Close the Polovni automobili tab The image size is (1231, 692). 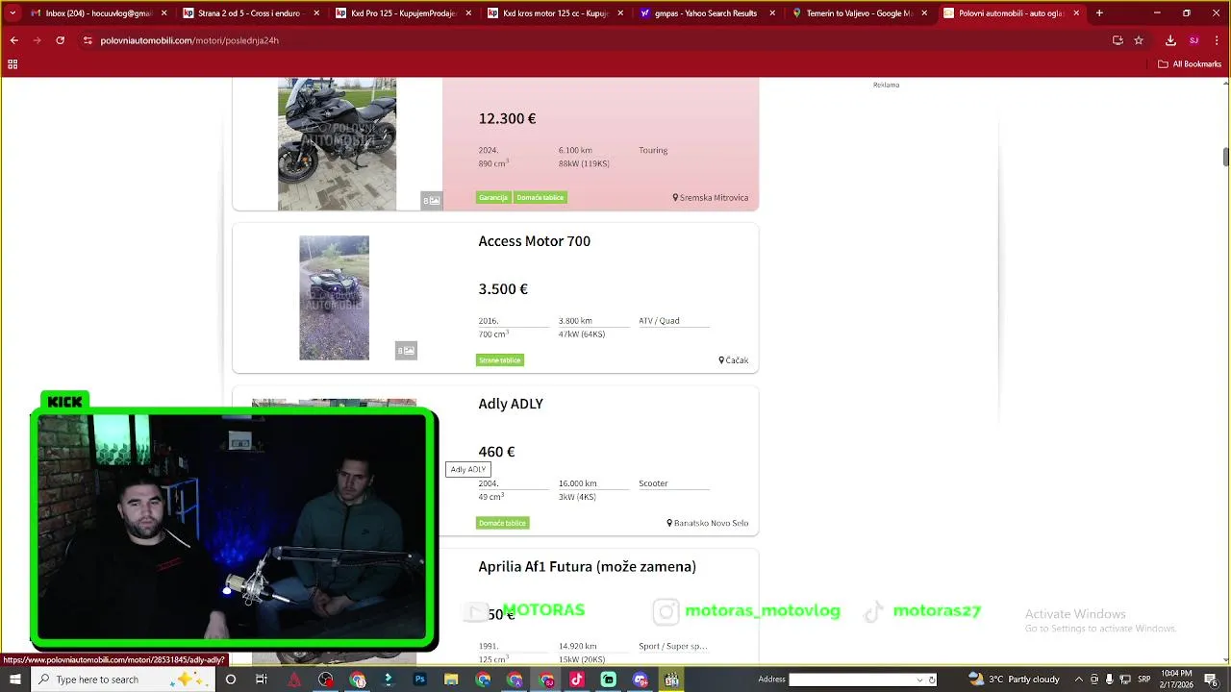(1076, 13)
